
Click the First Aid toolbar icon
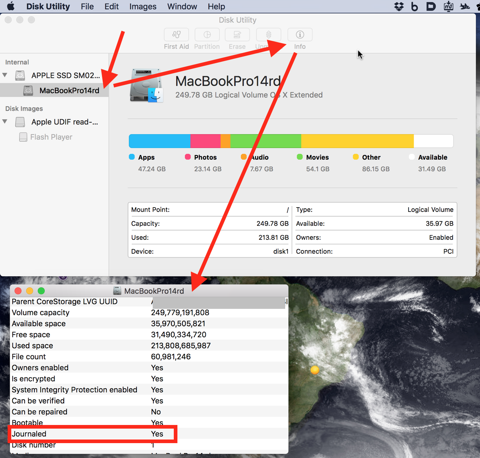point(176,34)
